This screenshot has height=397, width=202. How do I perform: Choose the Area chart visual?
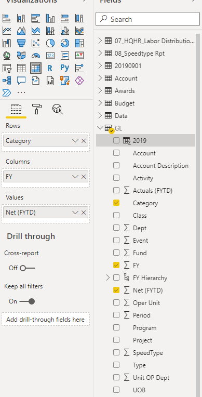21,31
